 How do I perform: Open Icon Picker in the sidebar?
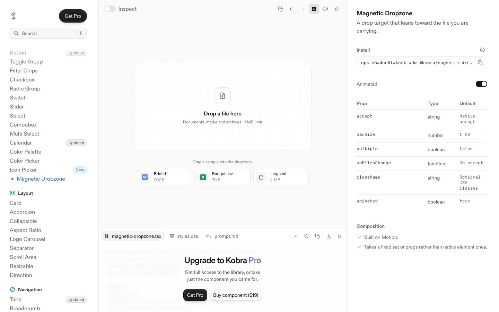23,170
